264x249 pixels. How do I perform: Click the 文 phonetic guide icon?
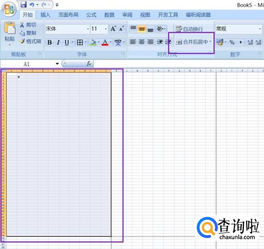(x=118, y=42)
